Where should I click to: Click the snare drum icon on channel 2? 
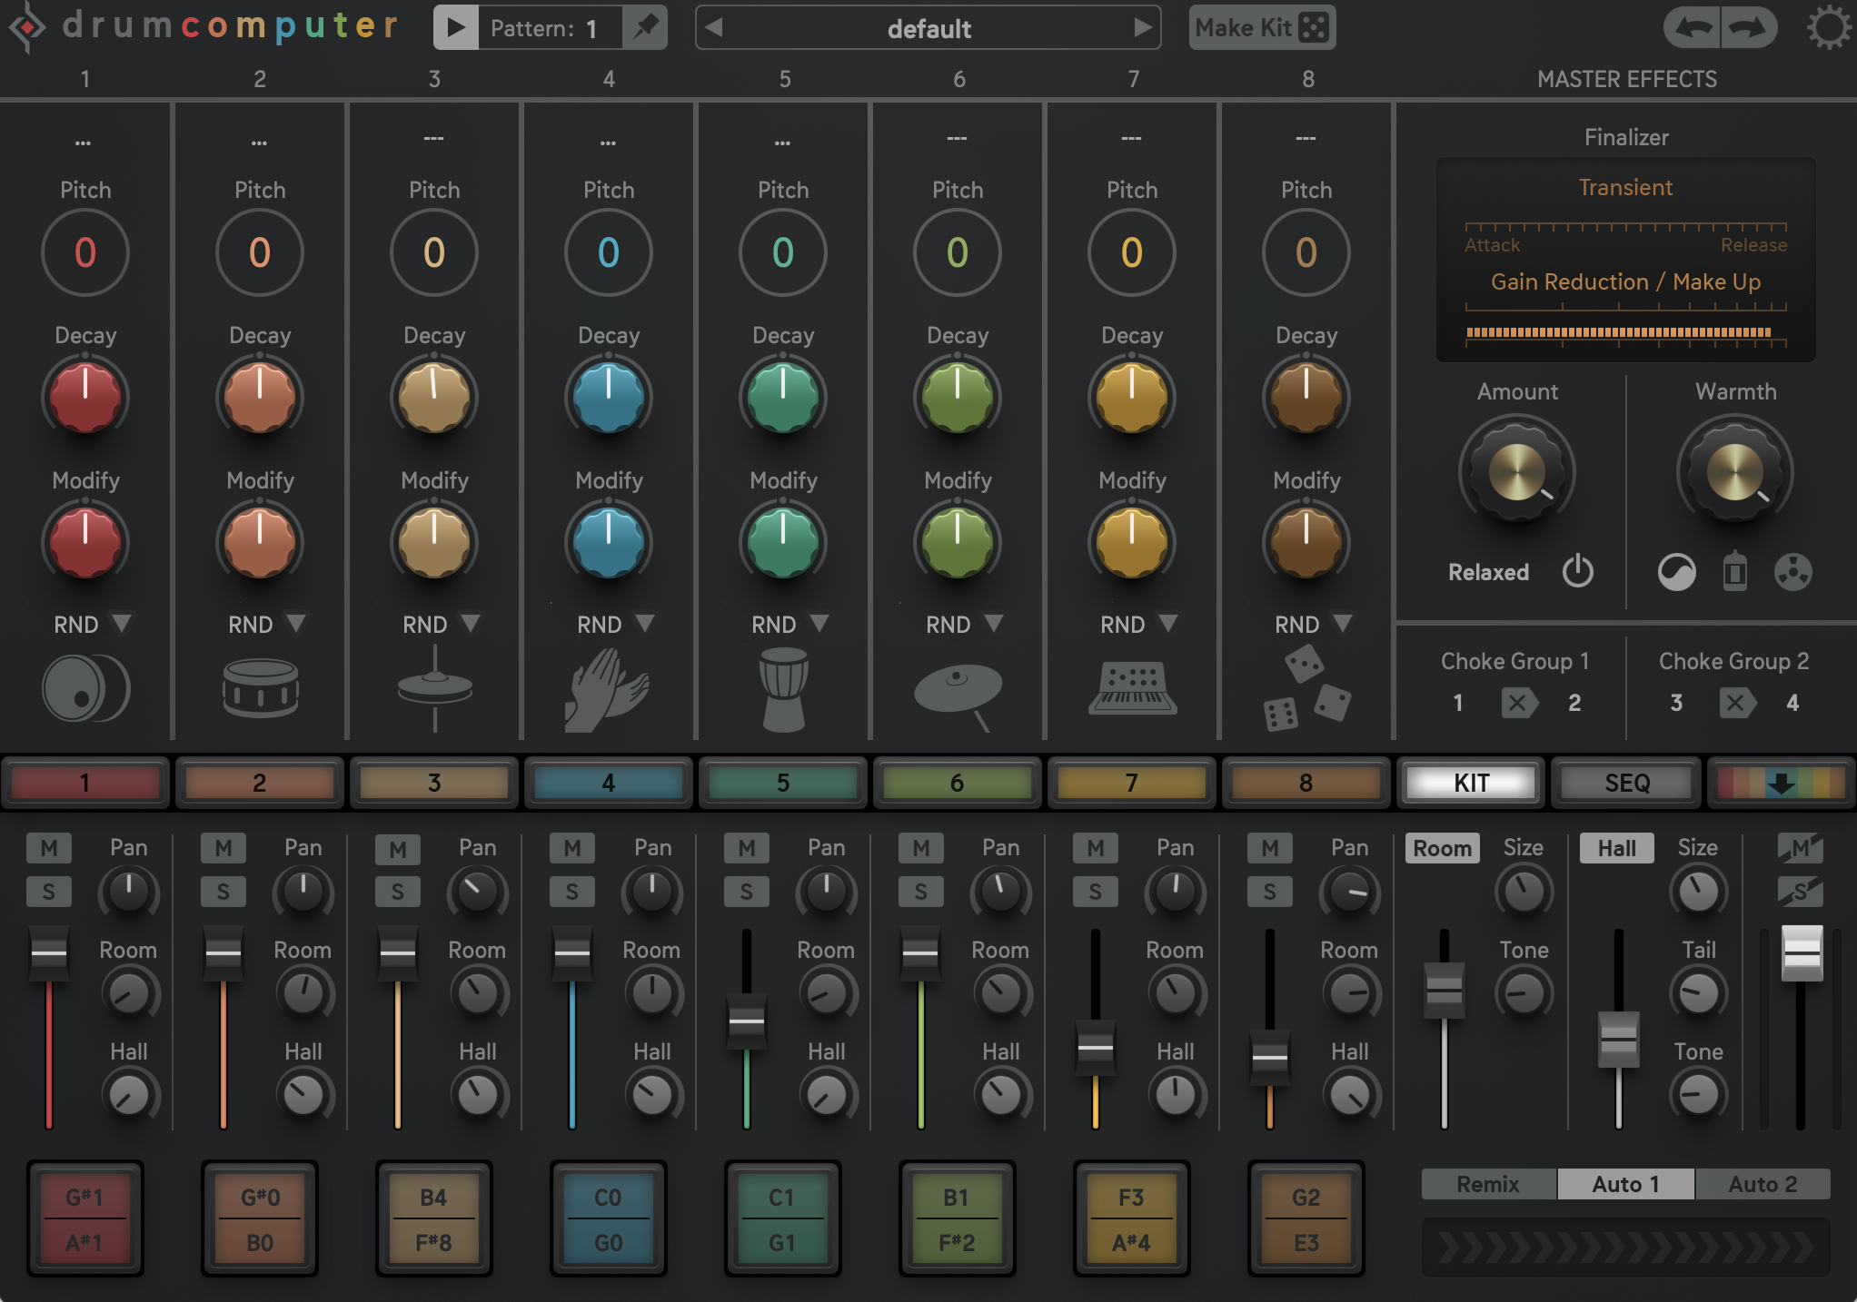click(260, 688)
